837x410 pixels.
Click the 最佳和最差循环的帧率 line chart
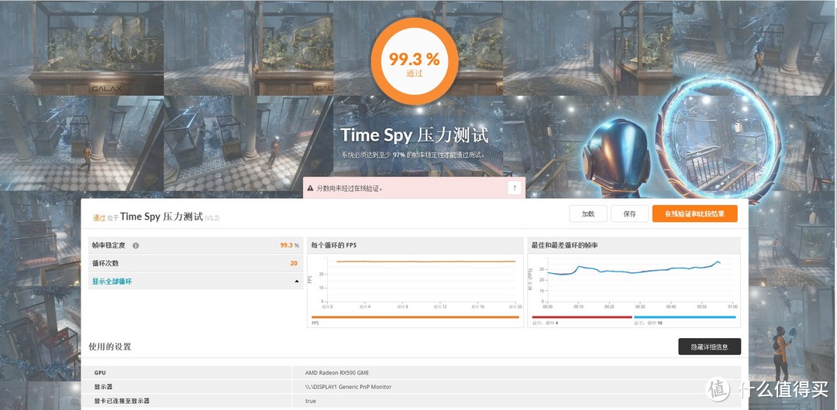point(633,282)
